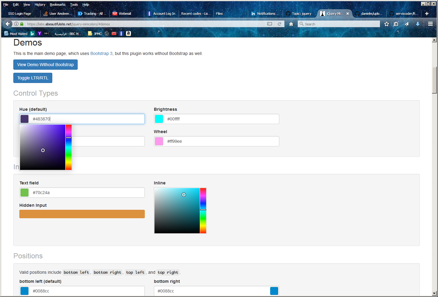Viewport: 438px width, 297px height.
Task: Open the Bookmarks menu
Action: pyautogui.click(x=57, y=5)
